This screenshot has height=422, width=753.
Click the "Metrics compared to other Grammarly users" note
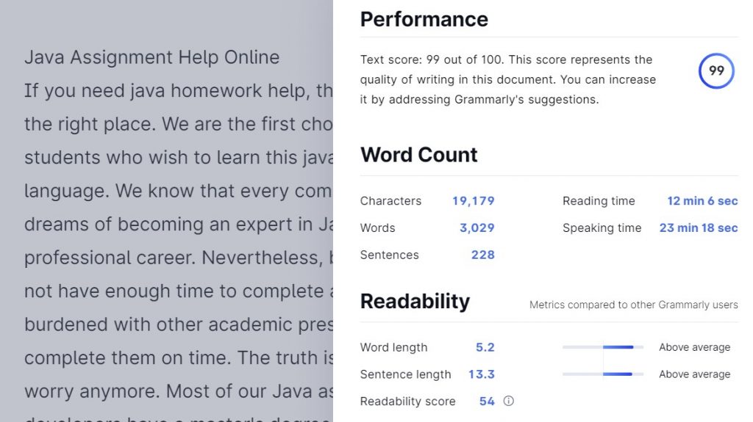coord(633,305)
